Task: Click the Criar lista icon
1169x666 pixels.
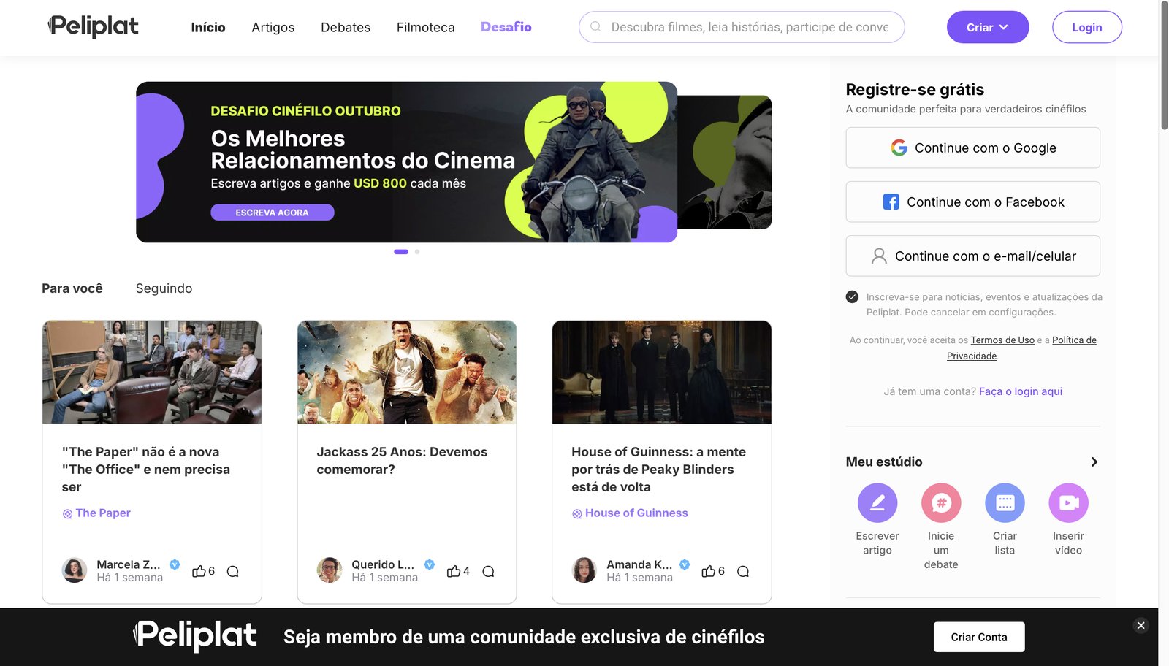Action: [x=1005, y=502]
